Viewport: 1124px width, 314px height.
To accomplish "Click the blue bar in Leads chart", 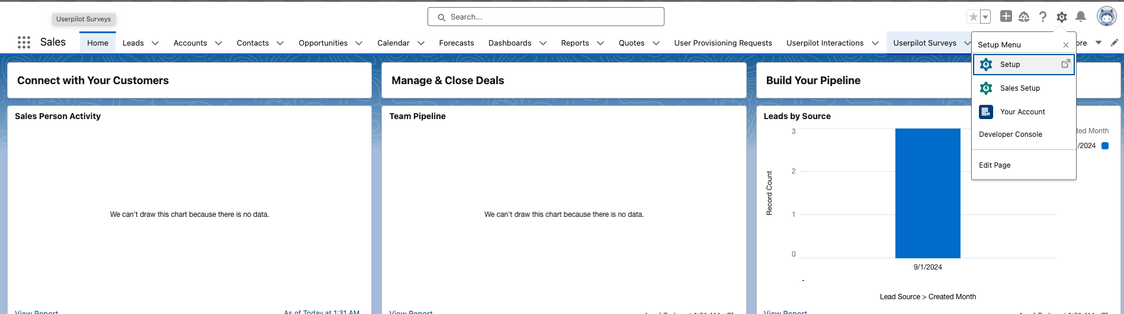I will click(927, 193).
